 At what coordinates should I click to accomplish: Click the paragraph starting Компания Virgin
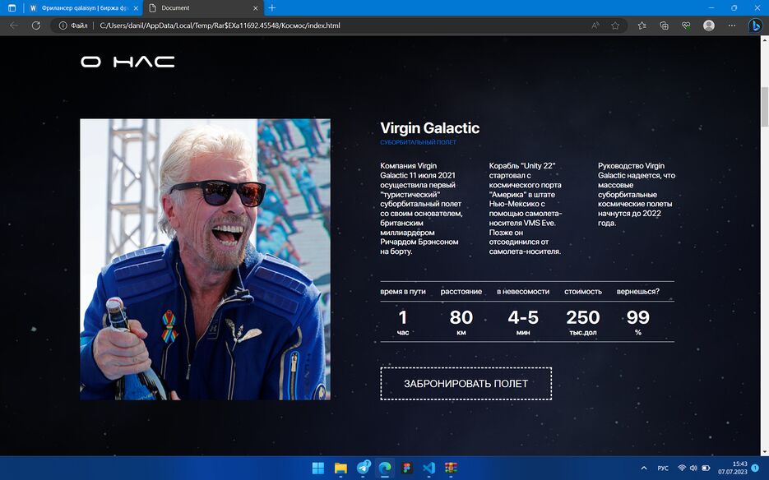(x=421, y=209)
